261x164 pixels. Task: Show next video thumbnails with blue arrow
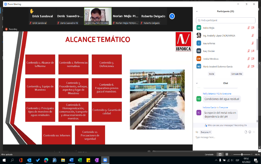(172, 16)
